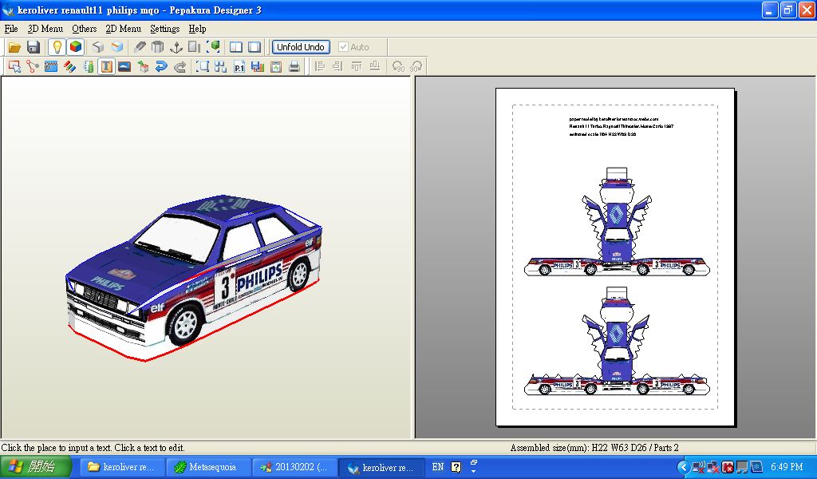The height and width of the screenshot is (479, 817).
Task: Click the Save floppy disk icon
Action: tap(34, 47)
